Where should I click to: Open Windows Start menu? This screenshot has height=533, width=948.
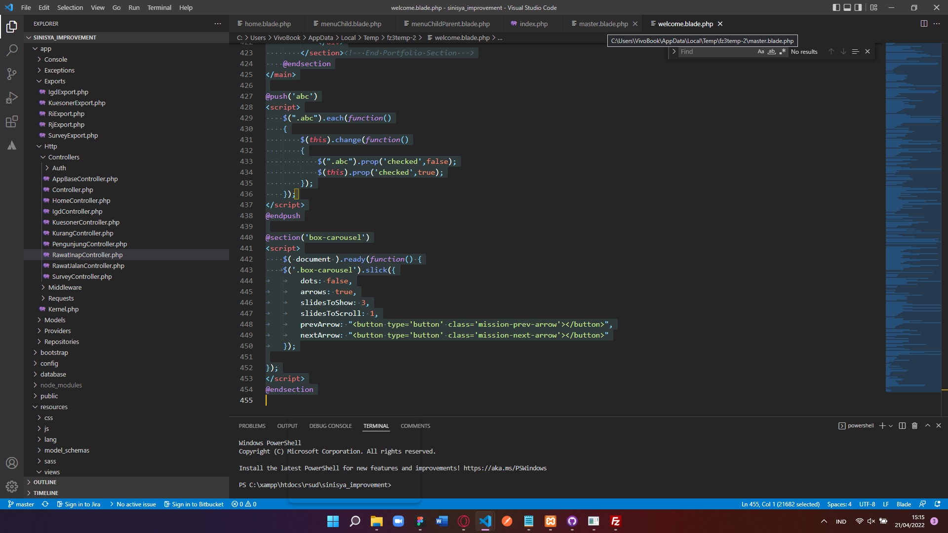[x=333, y=521]
